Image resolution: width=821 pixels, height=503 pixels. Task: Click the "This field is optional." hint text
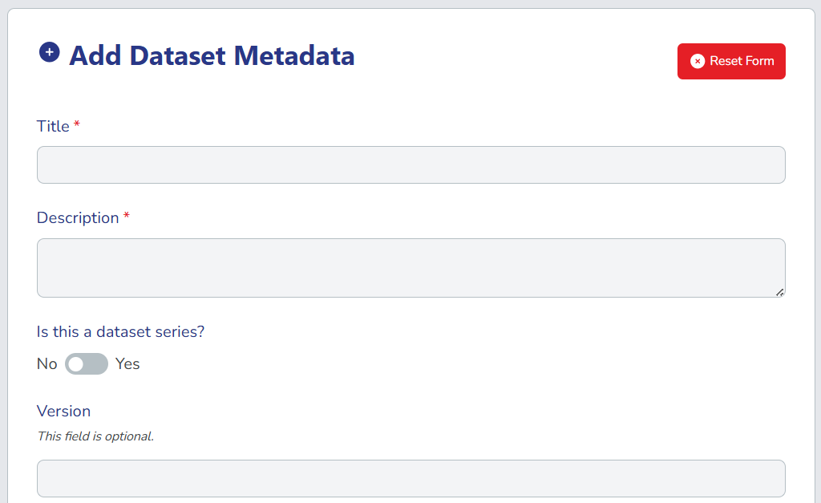[95, 436]
